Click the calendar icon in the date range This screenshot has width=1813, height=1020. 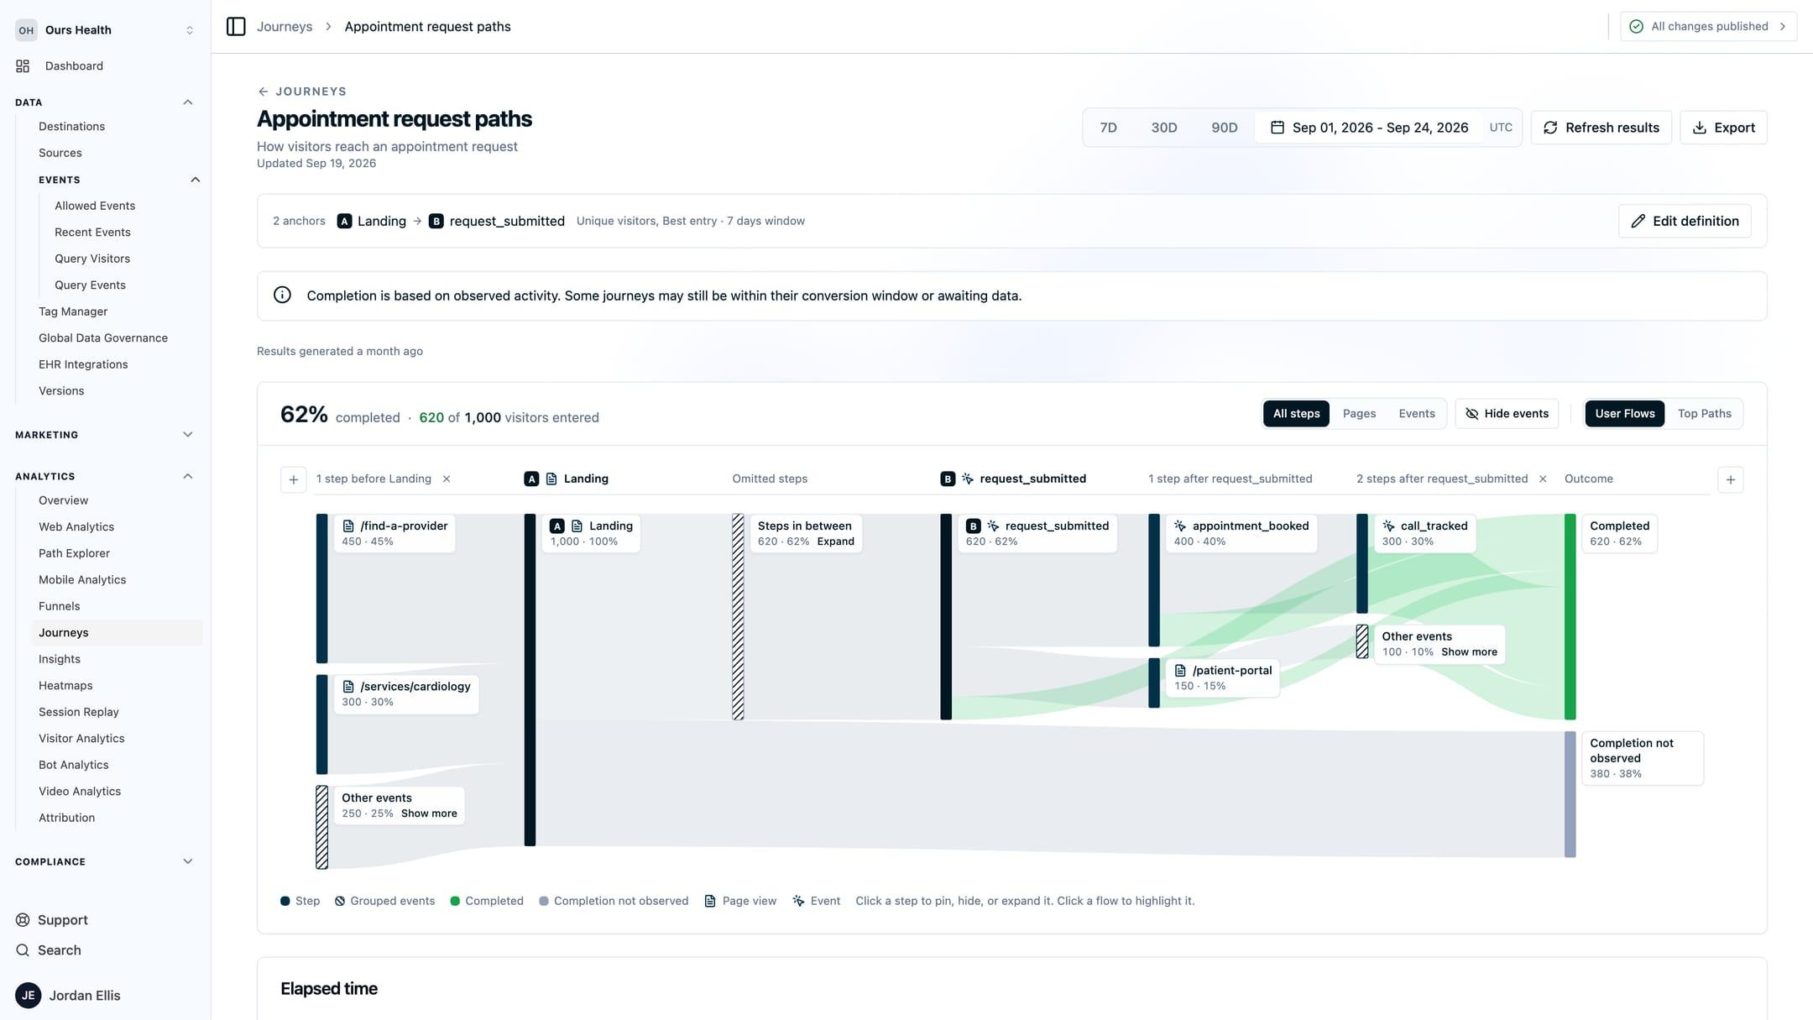[x=1277, y=128]
